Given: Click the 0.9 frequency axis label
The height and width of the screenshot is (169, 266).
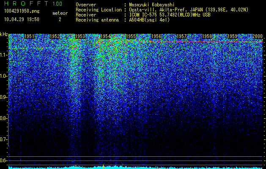Looking at the screenshot, I should [x=4, y=97].
